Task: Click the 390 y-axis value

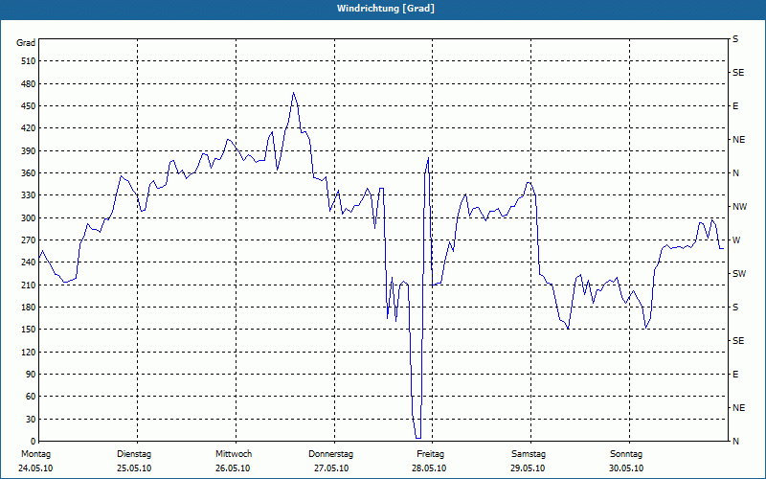Action: tap(29, 151)
